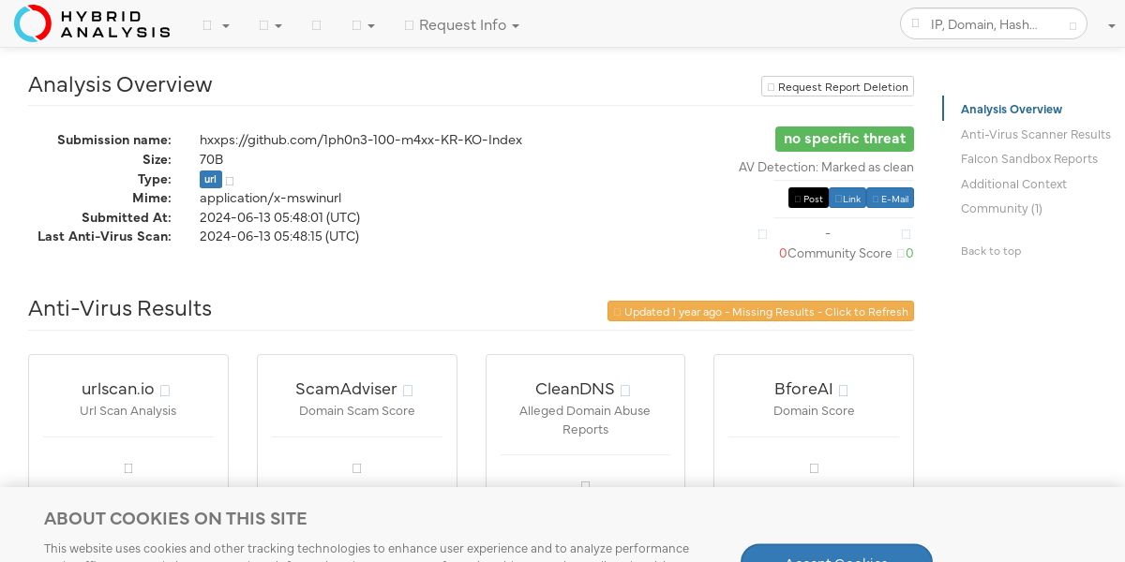The height and width of the screenshot is (562, 1125).
Task: Open the ScamAdviser external link icon
Action: pyautogui.click(x=408, y=391)
